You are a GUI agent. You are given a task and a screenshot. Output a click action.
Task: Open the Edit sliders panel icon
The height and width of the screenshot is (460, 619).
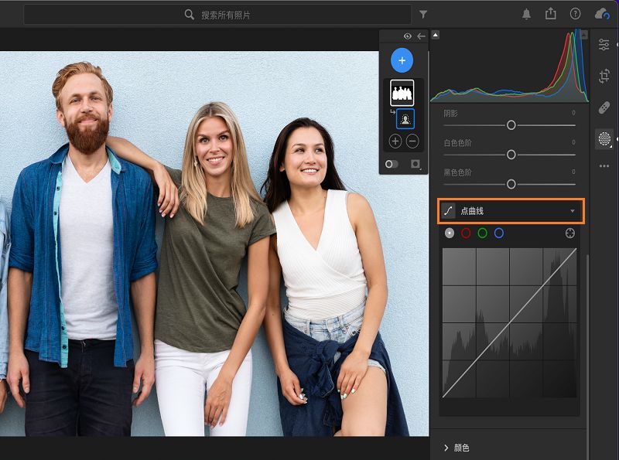point(604,45)
